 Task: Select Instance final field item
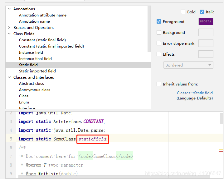click(35, 59)
